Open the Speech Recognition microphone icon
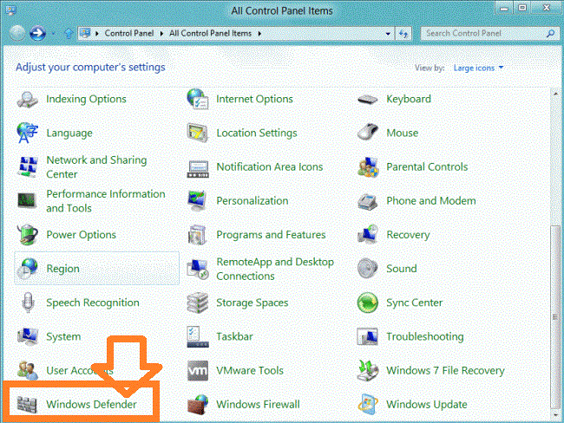 click(28, 303)
